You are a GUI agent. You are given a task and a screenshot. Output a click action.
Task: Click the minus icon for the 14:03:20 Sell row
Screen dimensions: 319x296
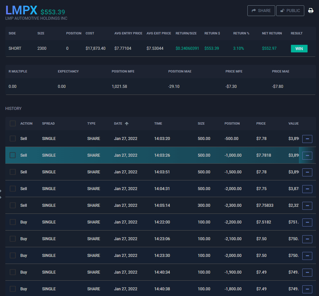tap(307, 139)
